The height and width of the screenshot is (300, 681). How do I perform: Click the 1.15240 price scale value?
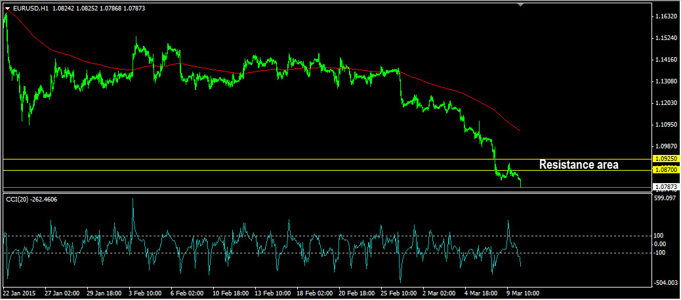[665, 38]
